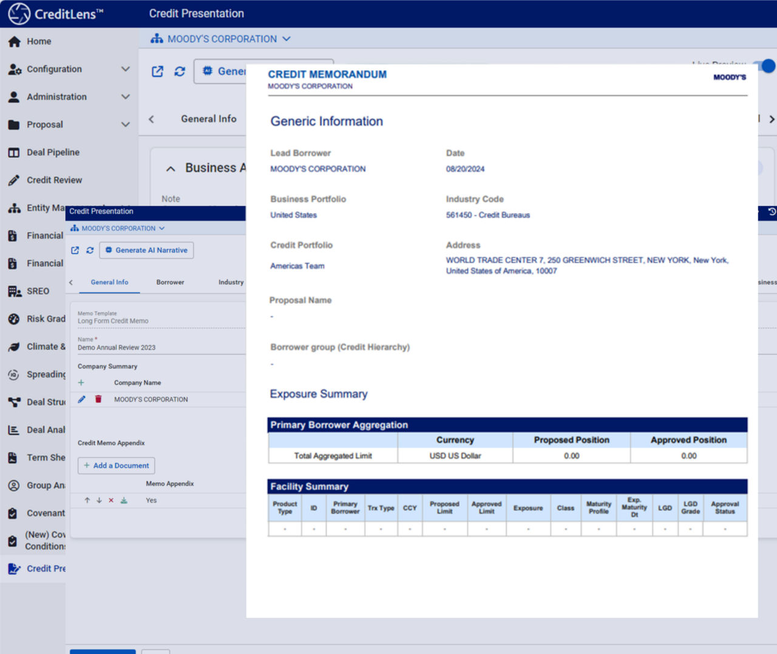Click the pencil edit icon for Moody's Corporation
The height and width of the screenshot is (654, 777).
pyautogui.click(x=81, y=399)
